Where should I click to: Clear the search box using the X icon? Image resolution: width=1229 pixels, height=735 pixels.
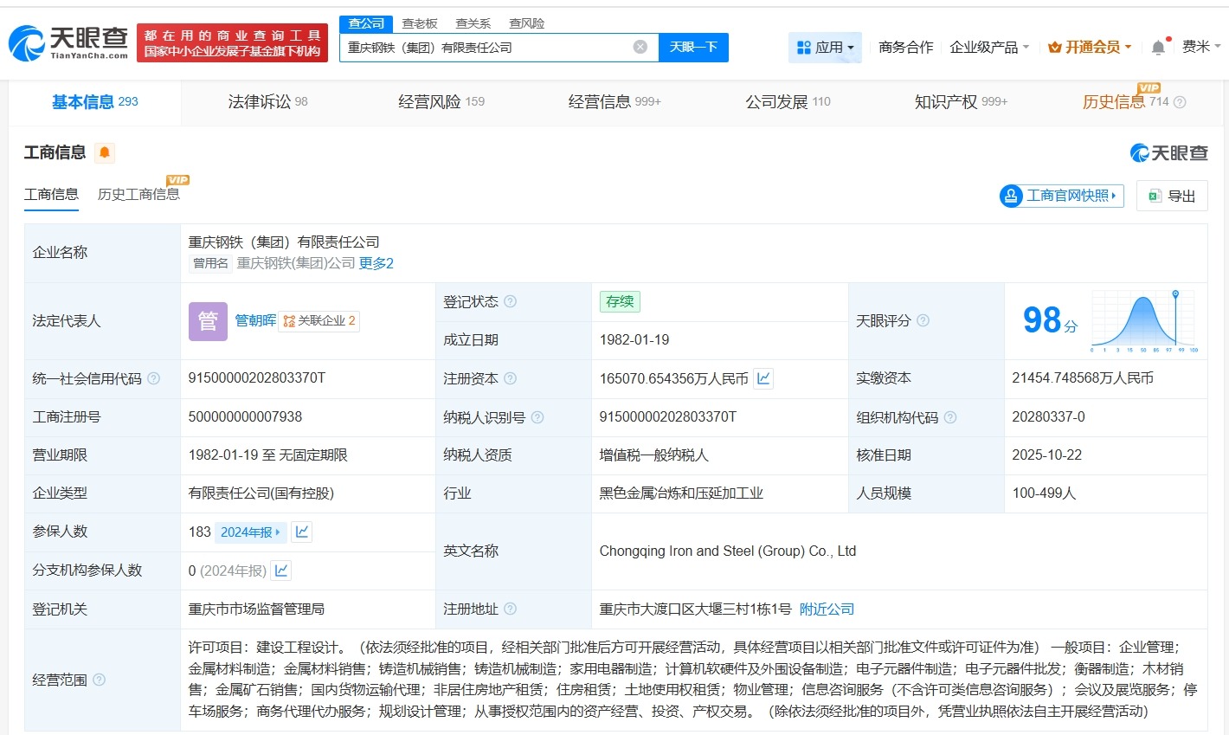[x=640, y=47]
